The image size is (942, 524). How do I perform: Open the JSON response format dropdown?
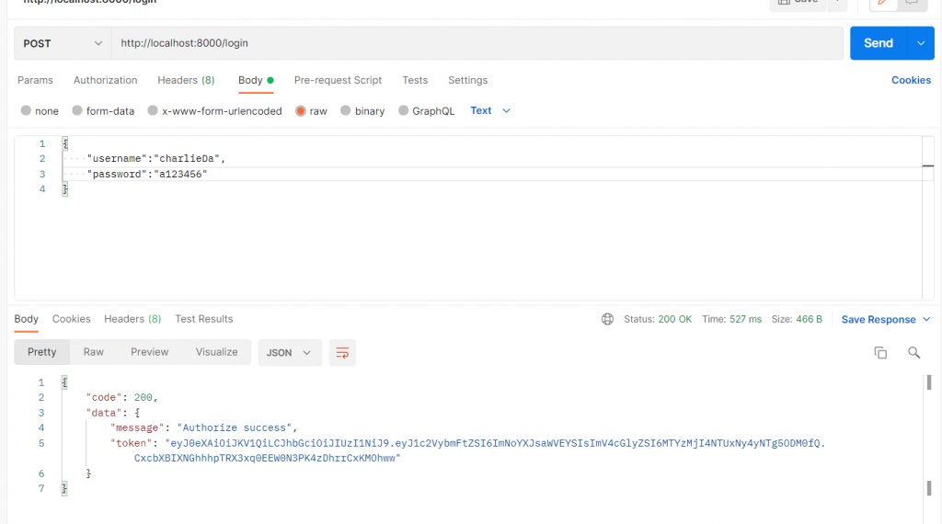(x=290, y=352)
